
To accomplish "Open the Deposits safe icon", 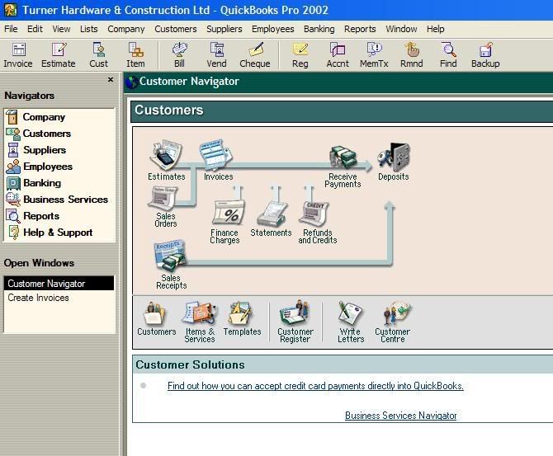I will tap(394, 162).
